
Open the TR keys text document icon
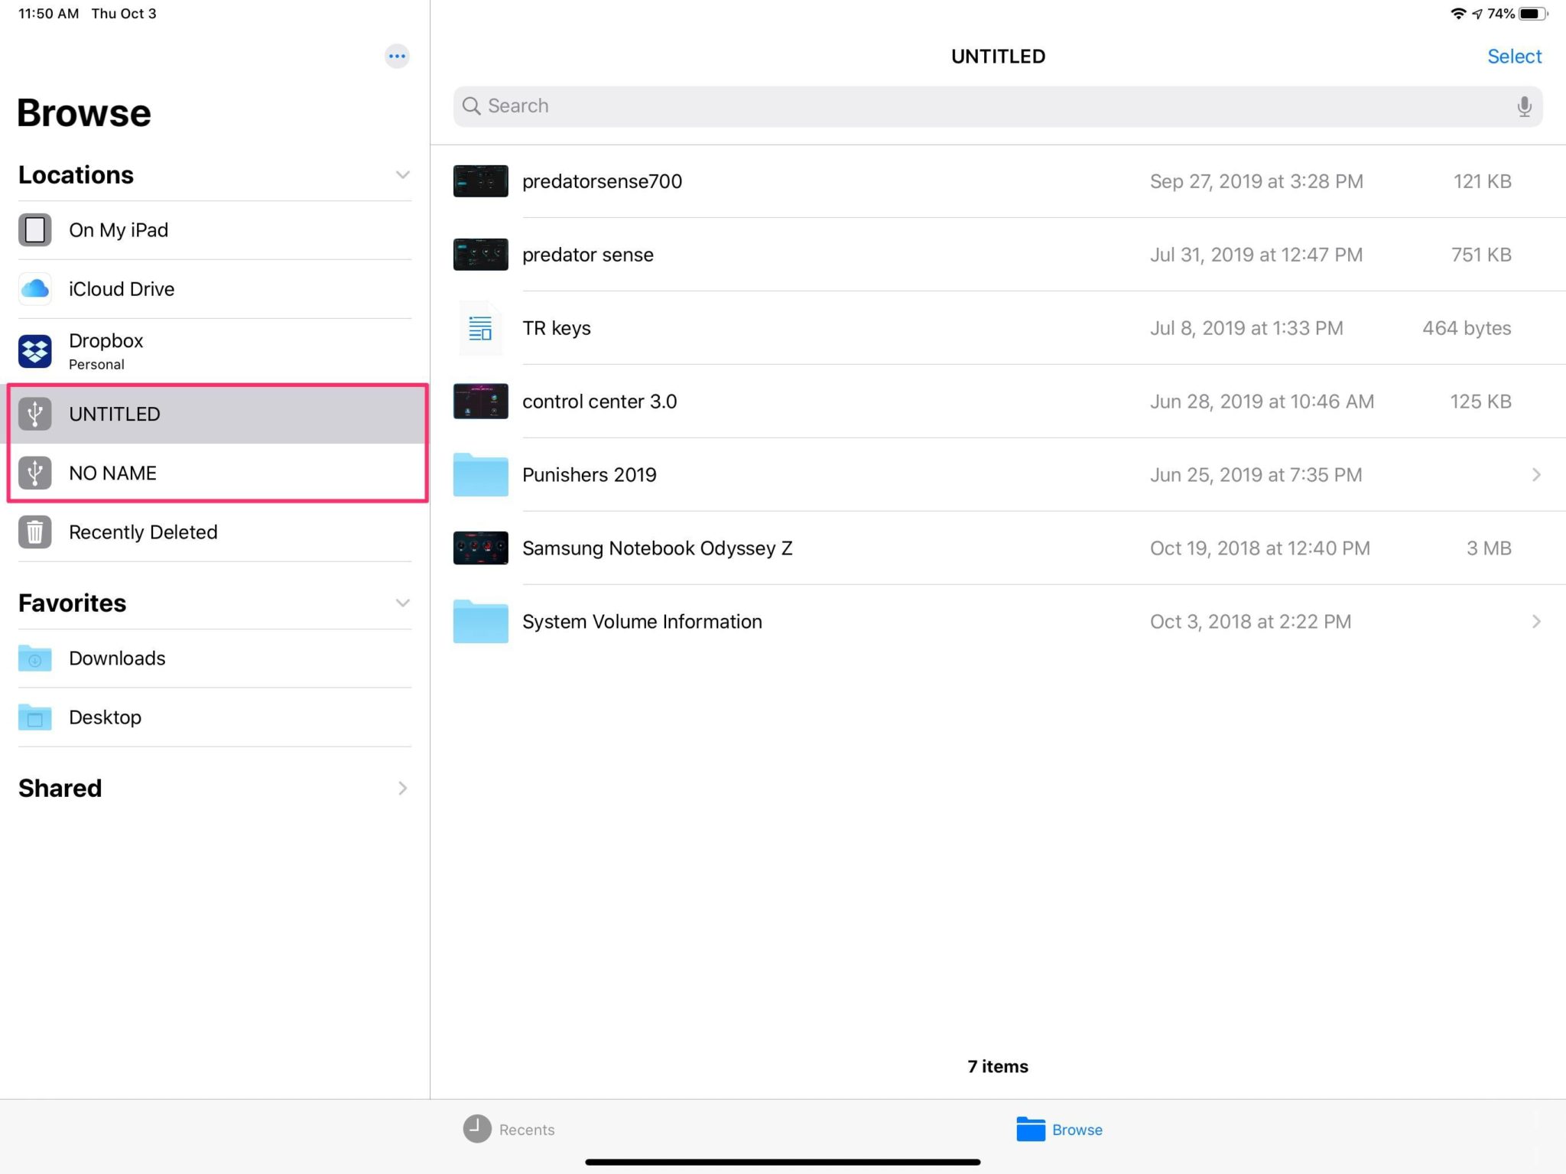(x=480, y=328)
